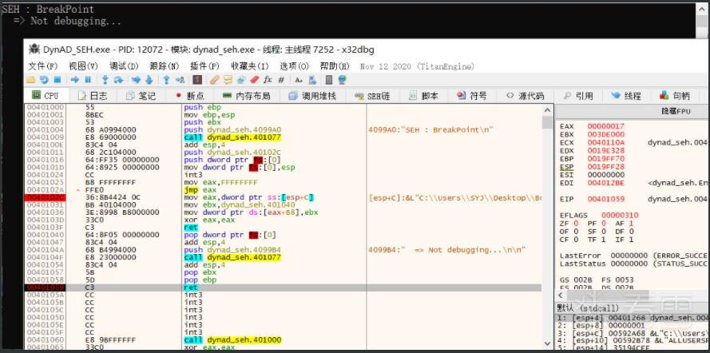The image size is (710, 353).
Task: Switch to the 笔记 notes tab
Action: (141, 96)
